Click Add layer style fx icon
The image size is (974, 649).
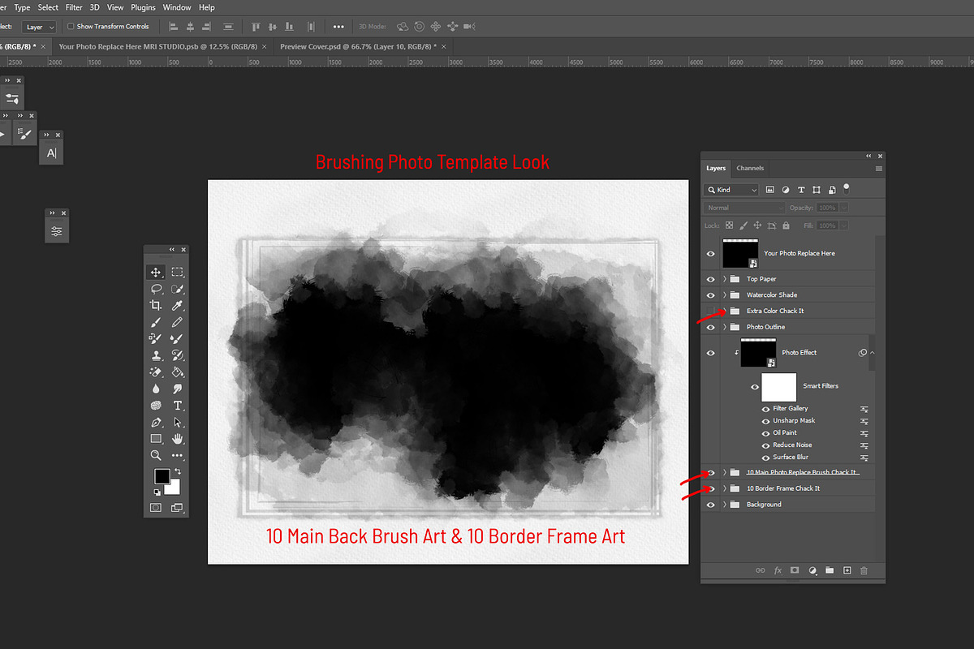tap(778, 570)
